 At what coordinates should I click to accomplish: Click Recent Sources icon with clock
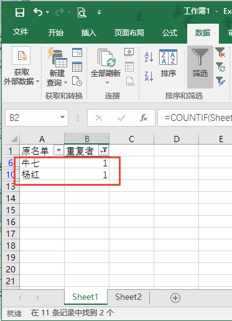click(77, 81)
